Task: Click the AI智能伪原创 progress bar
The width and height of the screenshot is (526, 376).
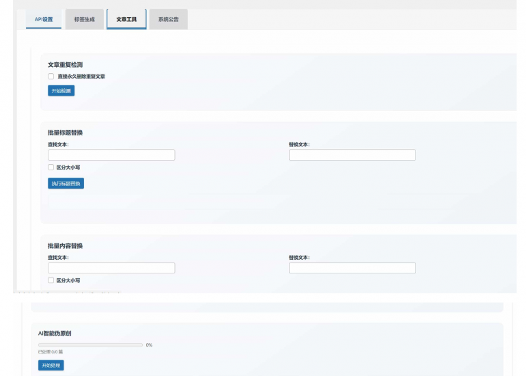Action: [x=91, y=345]
